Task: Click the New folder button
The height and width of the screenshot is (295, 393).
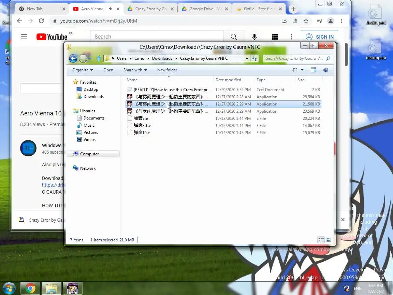Action: point(167,70)
